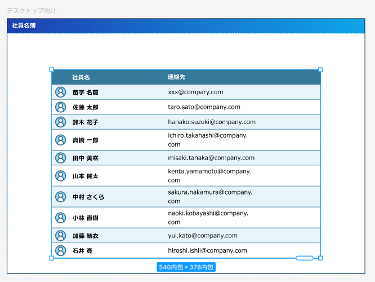Click the email hanako.suzuki@company.com

point(212,122)
